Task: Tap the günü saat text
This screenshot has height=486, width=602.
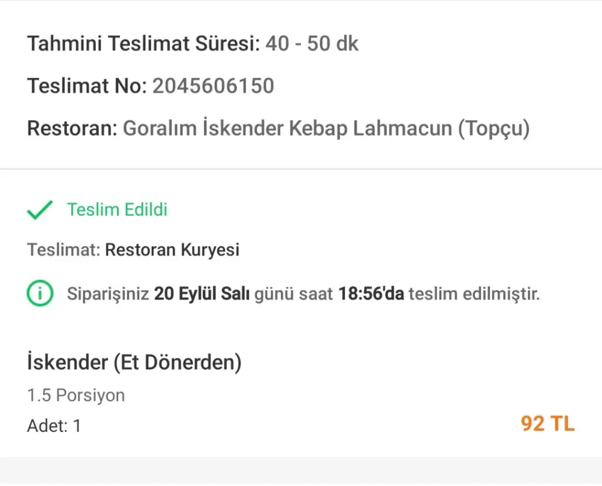Action: (x=293, y=293)
